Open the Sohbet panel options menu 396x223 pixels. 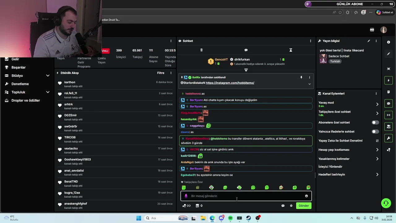tap(311, 41)
